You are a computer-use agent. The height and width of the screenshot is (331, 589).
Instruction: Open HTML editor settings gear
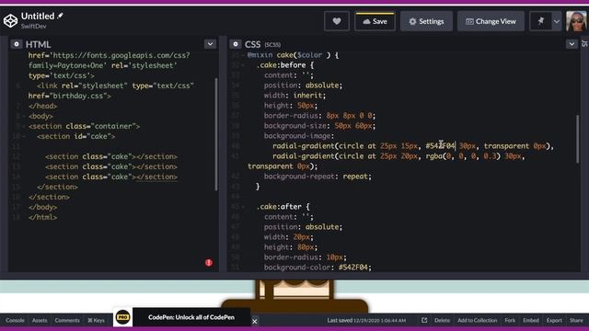pyautogui.click(x=17, y=44)
